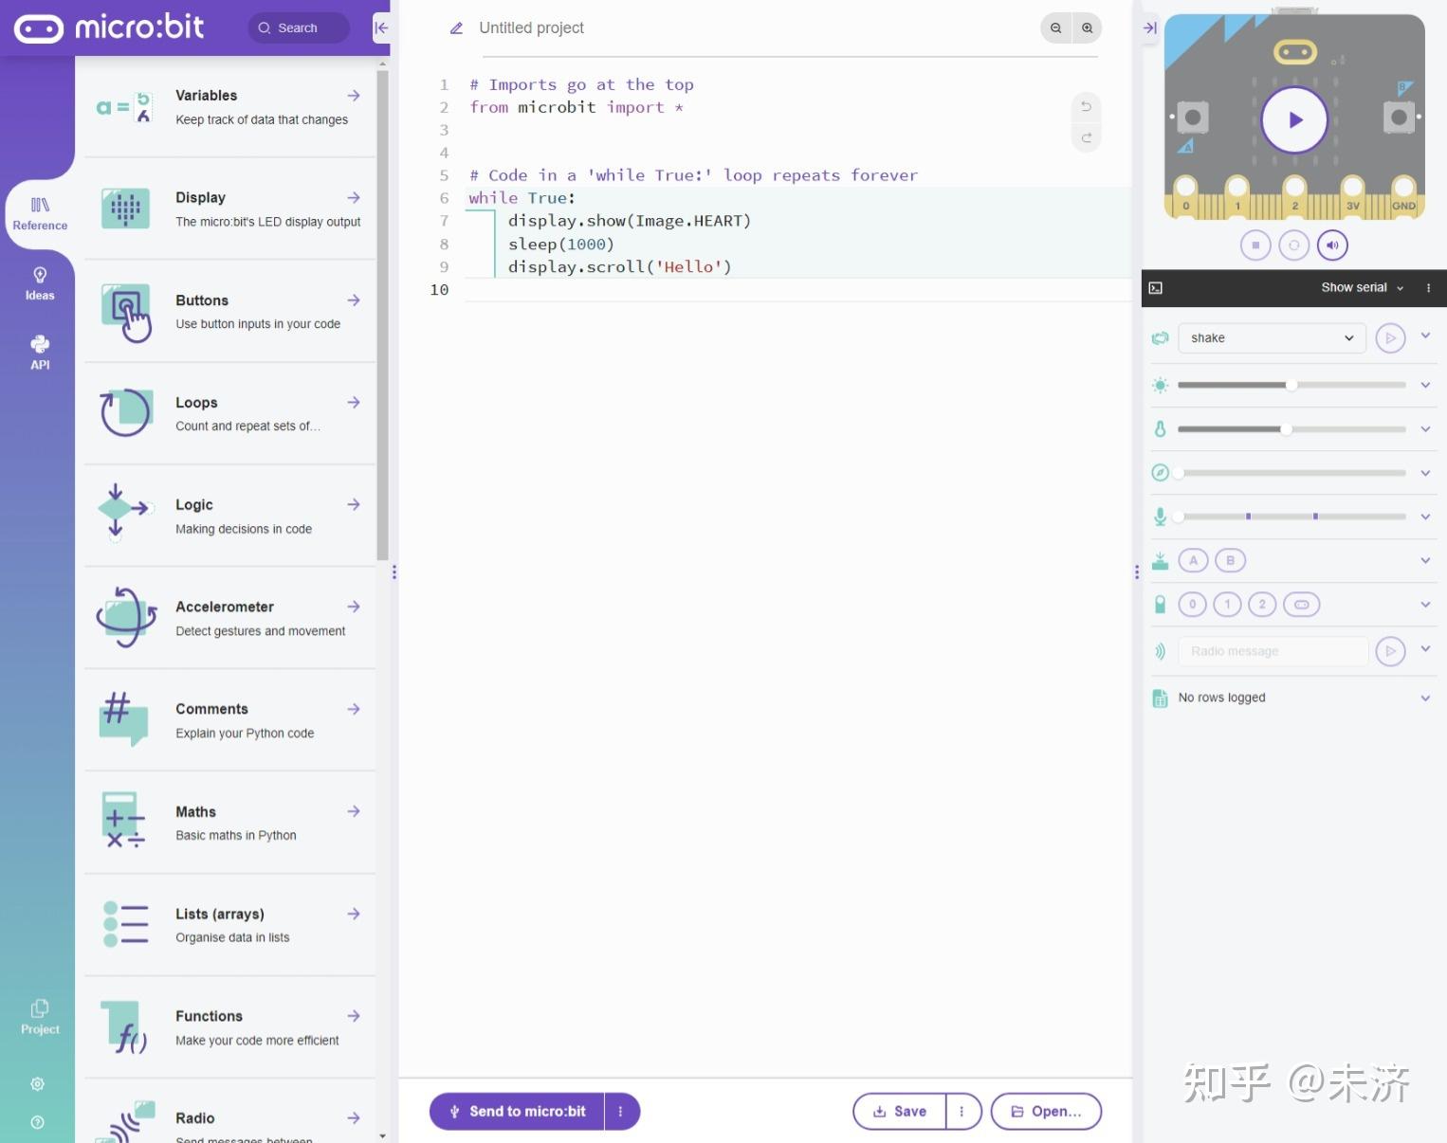Open the Loops topic icon

click(125, 413)
